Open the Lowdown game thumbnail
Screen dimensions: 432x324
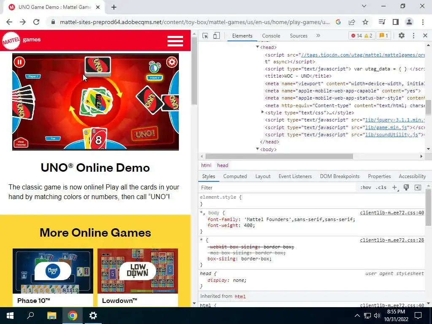click(x=138, y=271)
